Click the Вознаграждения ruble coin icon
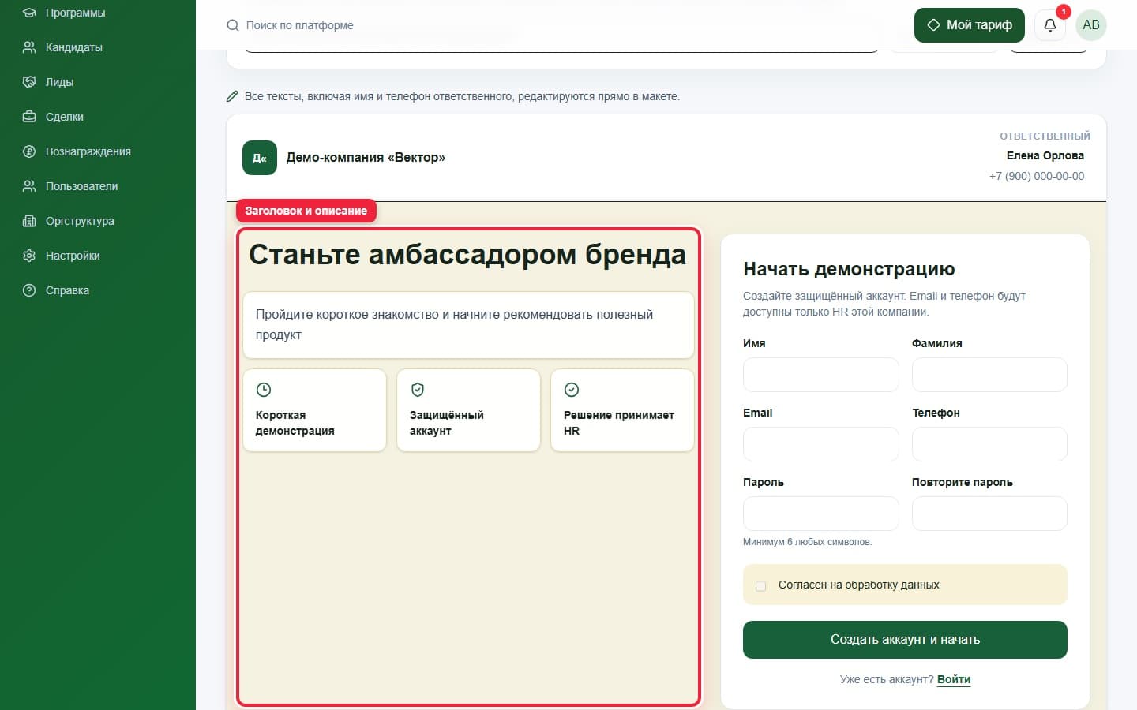1137x710 pixels. [x=29, y=151]
